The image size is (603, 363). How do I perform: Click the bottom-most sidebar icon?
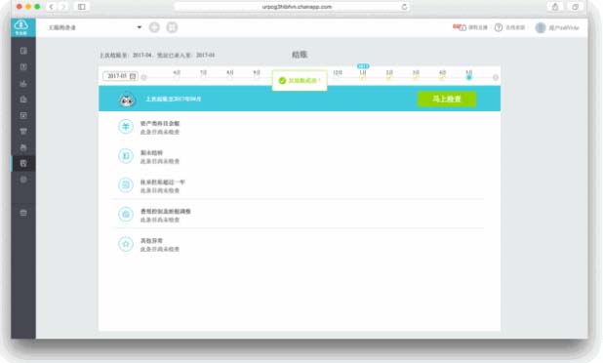[23, 213]
